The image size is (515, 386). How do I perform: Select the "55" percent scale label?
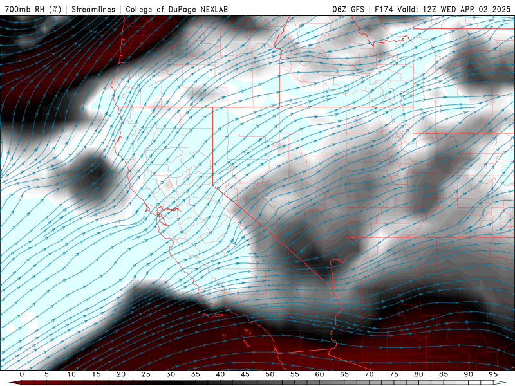tap(295, 374)
